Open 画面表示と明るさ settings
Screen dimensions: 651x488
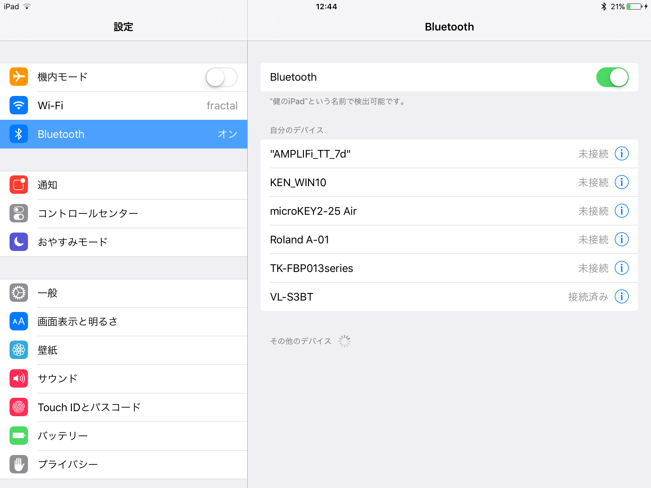point(124,322)
